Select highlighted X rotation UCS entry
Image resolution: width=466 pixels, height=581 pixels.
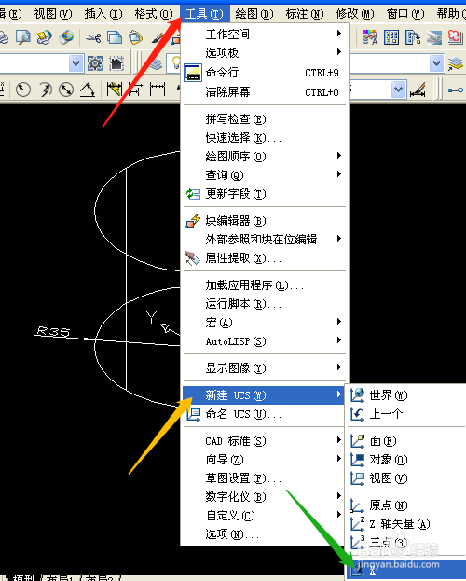coord(406,570)
